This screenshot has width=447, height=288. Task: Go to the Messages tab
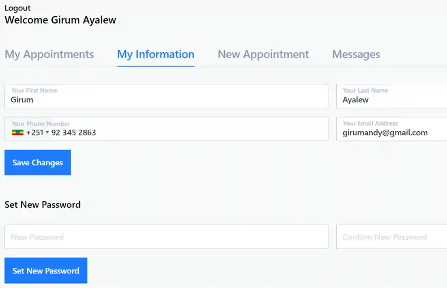356,54
